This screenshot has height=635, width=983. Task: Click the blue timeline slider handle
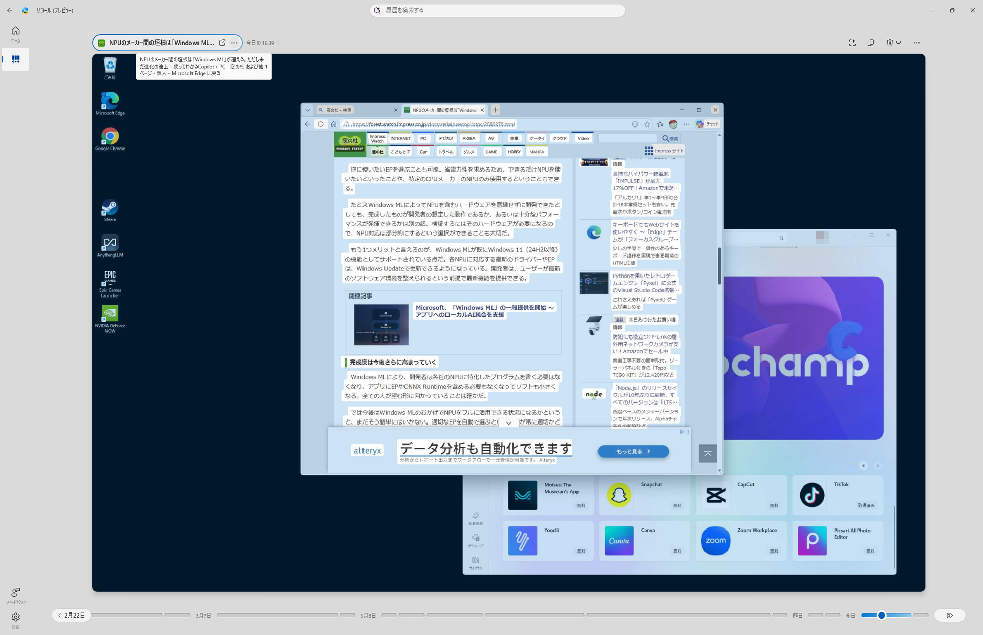click(882, 616)
